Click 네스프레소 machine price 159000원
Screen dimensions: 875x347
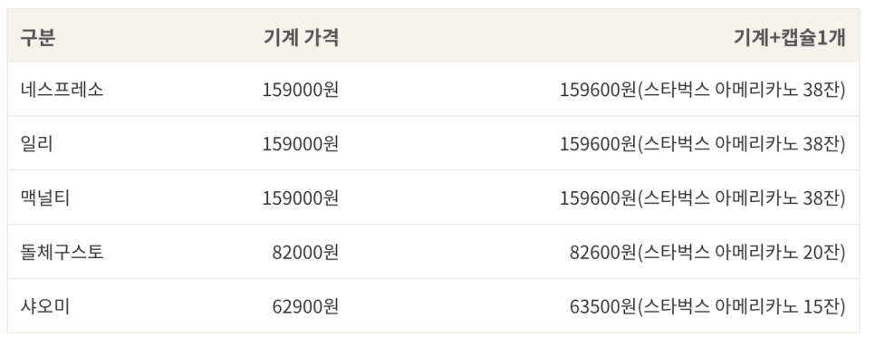(x=301, y=90)
